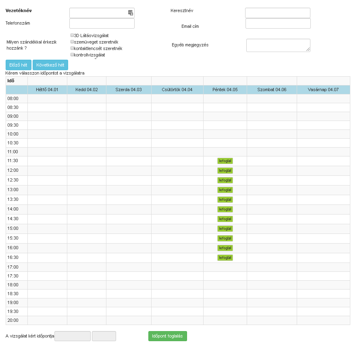Focus the Keresztnév input field

pos(277,13)
